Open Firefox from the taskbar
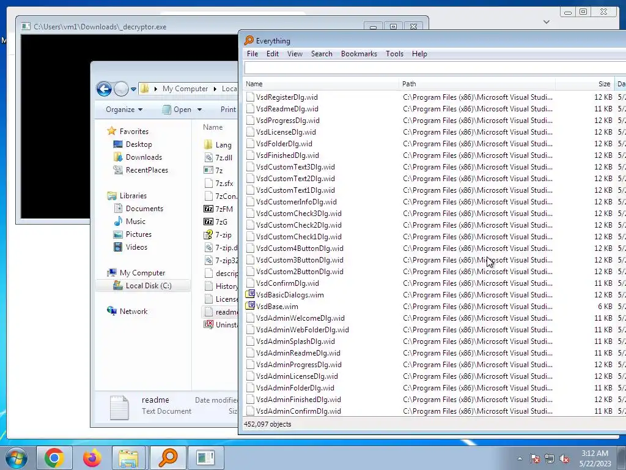 pyautogui.click(x=92, y=458)
